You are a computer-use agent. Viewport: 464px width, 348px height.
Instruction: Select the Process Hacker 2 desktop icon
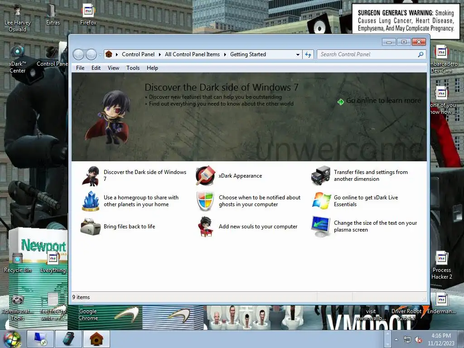tap(441, 266)
